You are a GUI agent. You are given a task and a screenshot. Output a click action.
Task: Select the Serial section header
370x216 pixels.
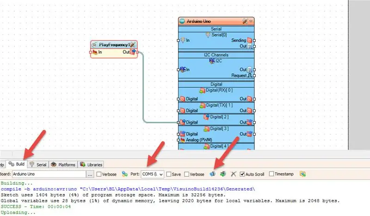[216, 29]
